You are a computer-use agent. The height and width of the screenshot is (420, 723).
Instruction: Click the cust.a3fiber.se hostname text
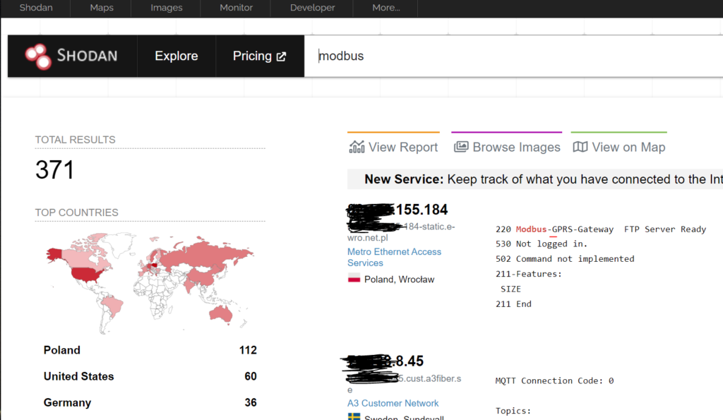(405, 383)
